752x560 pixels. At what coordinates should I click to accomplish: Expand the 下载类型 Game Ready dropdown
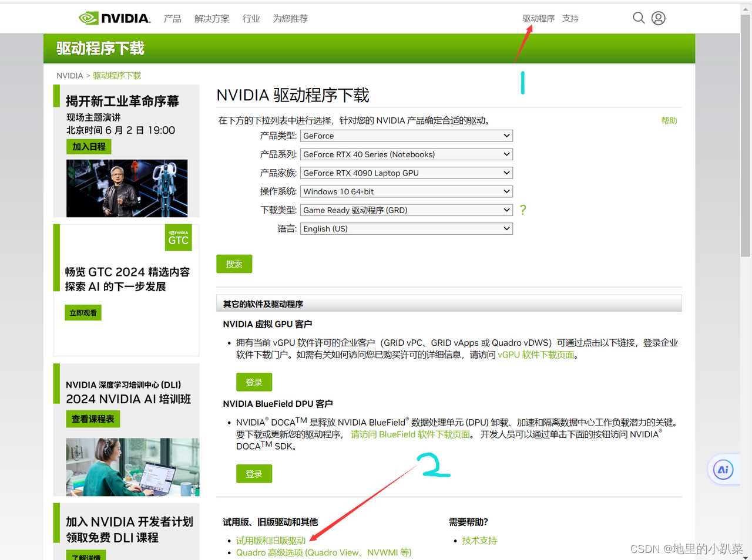407,210
